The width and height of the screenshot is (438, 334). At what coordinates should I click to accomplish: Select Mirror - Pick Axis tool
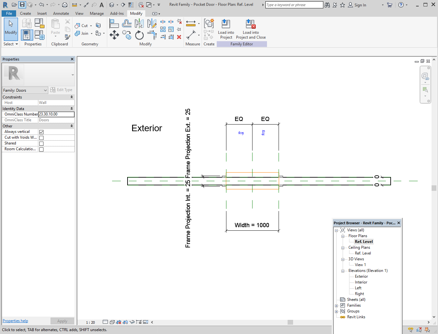point(139,23)
